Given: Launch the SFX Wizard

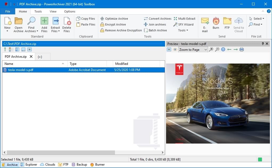Looking at the screenshot, I should (x=184, y=24).
